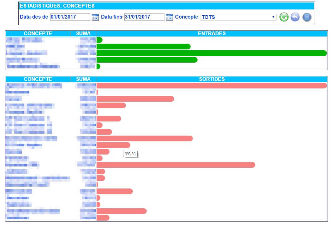Go to home via the house icon
The image size is (332, 225).
(307, 17)
